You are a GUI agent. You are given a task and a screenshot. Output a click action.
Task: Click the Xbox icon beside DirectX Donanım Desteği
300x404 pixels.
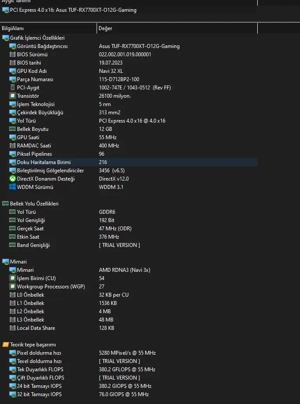click(x=12, y=178)
